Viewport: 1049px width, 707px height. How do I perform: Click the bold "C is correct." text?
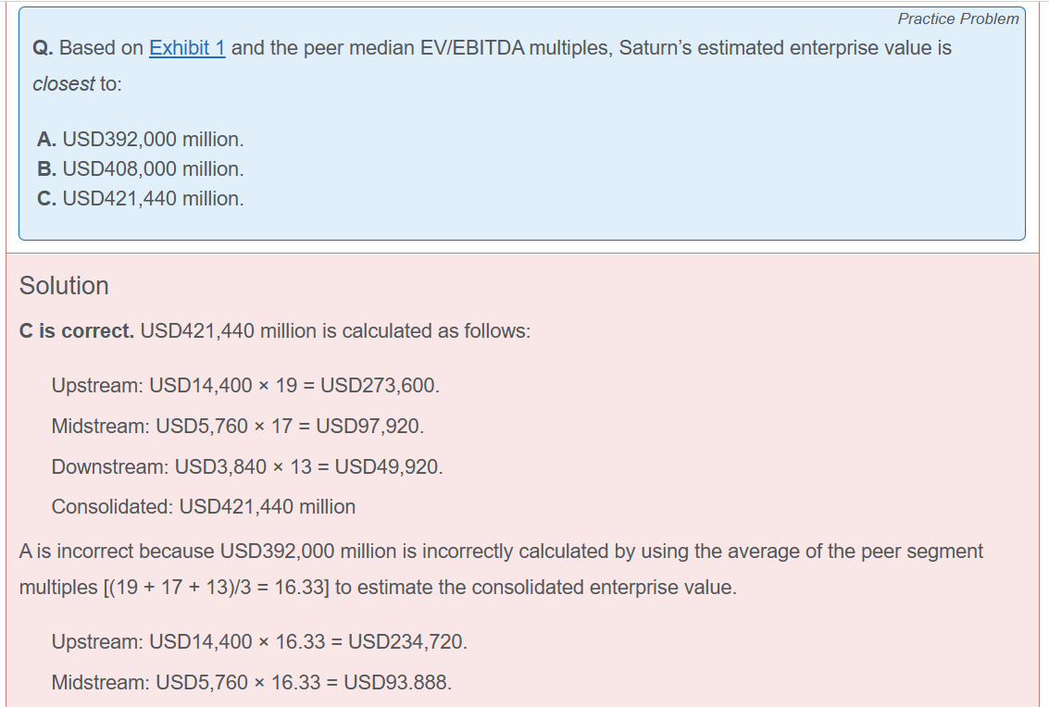pyautogui.click(x=77, y=331)
